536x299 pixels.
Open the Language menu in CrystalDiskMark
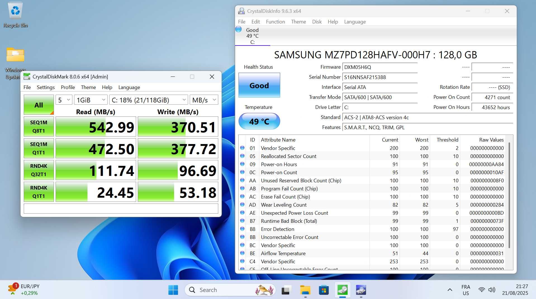[129, 87]
